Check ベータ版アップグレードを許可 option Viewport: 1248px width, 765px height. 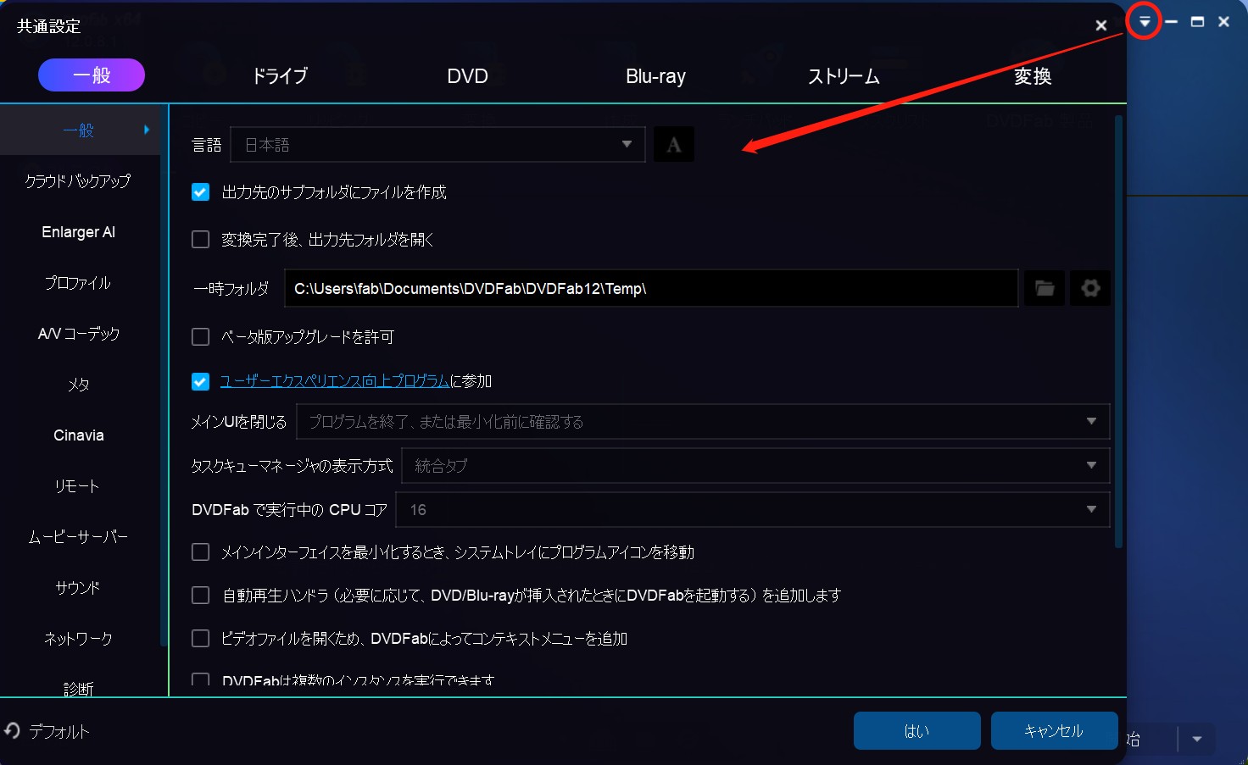point(200,337)
